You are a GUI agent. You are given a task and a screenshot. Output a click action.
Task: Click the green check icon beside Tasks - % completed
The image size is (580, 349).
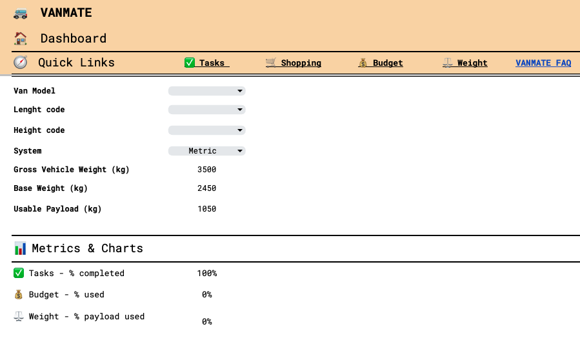[19, 273]
